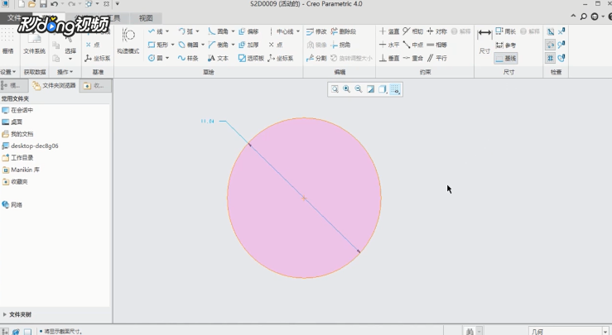
Task: Select the 11.84 diameter dimension value
Action: (207, 122)
